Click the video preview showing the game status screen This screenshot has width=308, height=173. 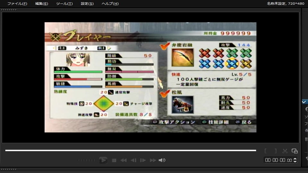(150, 77)
